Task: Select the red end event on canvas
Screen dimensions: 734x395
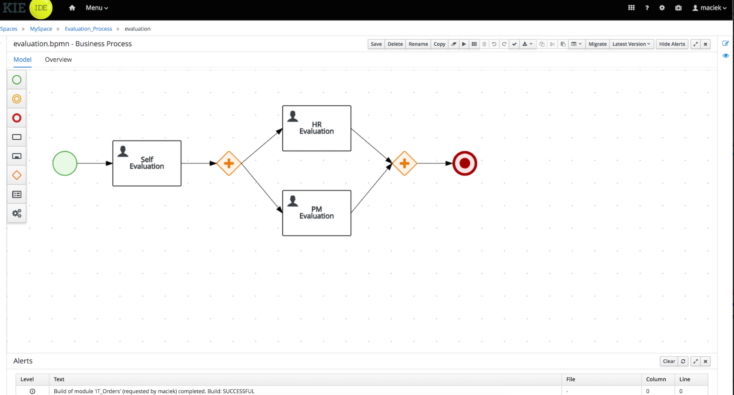Action: tap(465, 163)
